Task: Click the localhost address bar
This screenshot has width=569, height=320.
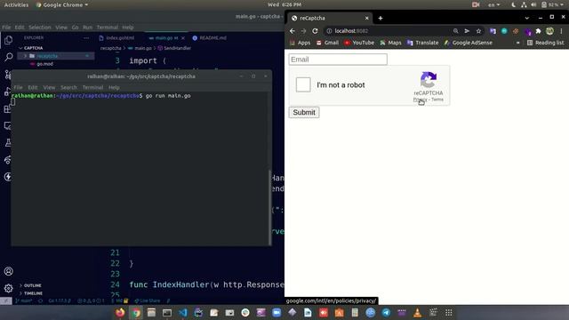Action: point(389,31)
